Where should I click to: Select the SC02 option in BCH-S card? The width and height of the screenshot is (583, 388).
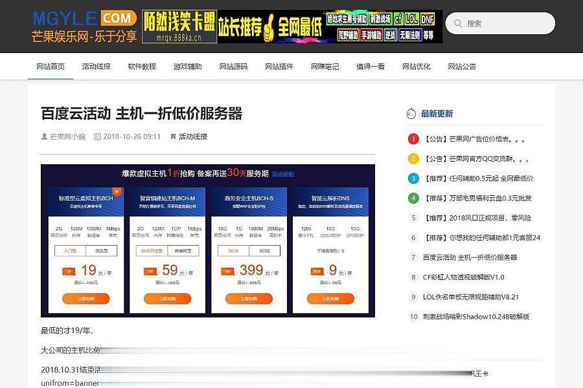[x=265, y=251]
